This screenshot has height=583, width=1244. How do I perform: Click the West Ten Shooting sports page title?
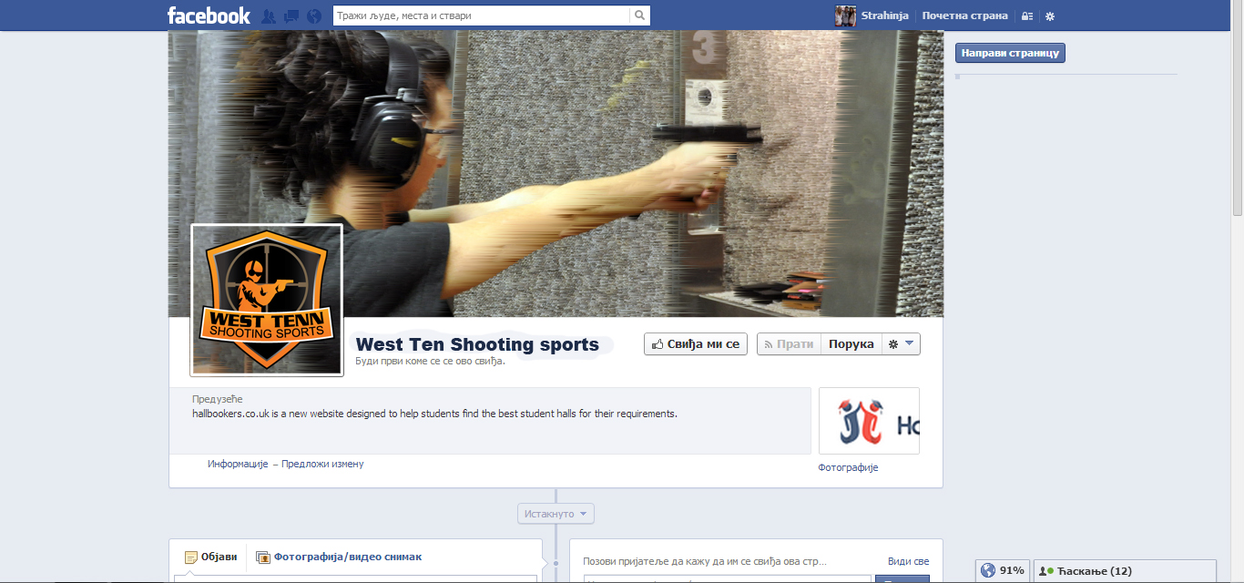coord(477,344)
